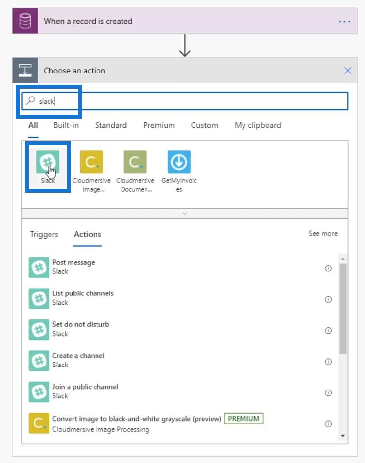
Task: Click the Convert image grayscale Cloudmersive icon
Action: click(39, 423)
